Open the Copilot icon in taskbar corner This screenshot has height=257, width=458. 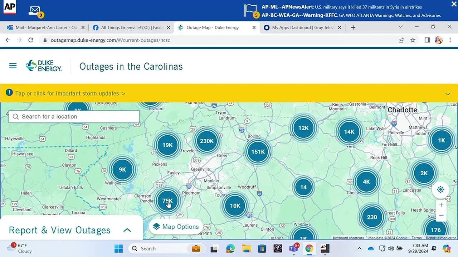pyautogui.click(x=446, y=248)
